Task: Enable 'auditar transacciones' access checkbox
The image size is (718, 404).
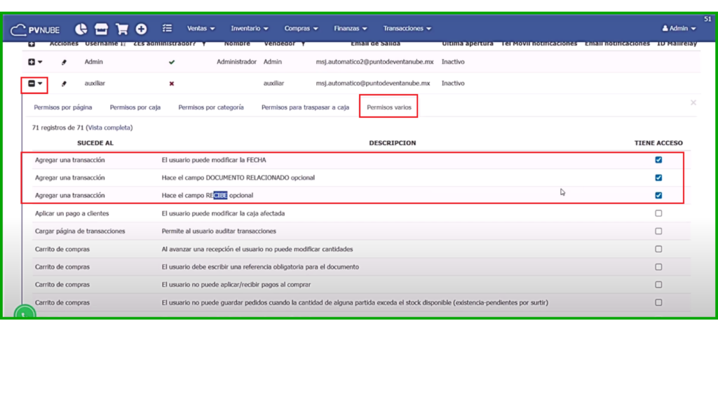Action: coord(658,231)
